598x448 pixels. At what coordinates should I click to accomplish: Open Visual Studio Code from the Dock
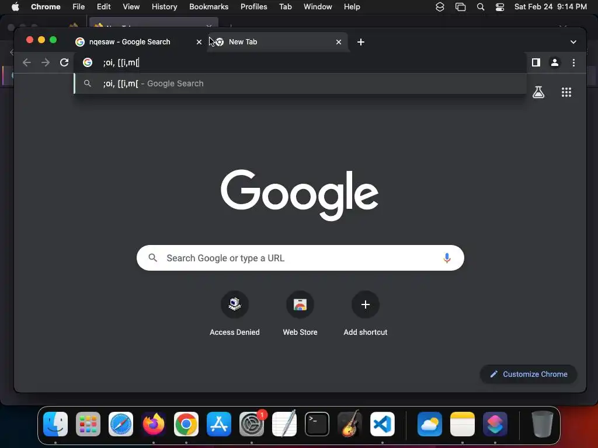pos(383,424)
